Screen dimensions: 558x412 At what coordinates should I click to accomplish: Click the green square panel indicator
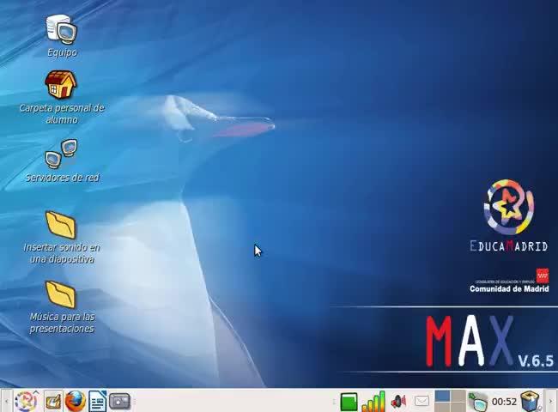pyautogui.click(x=349, y=401)
